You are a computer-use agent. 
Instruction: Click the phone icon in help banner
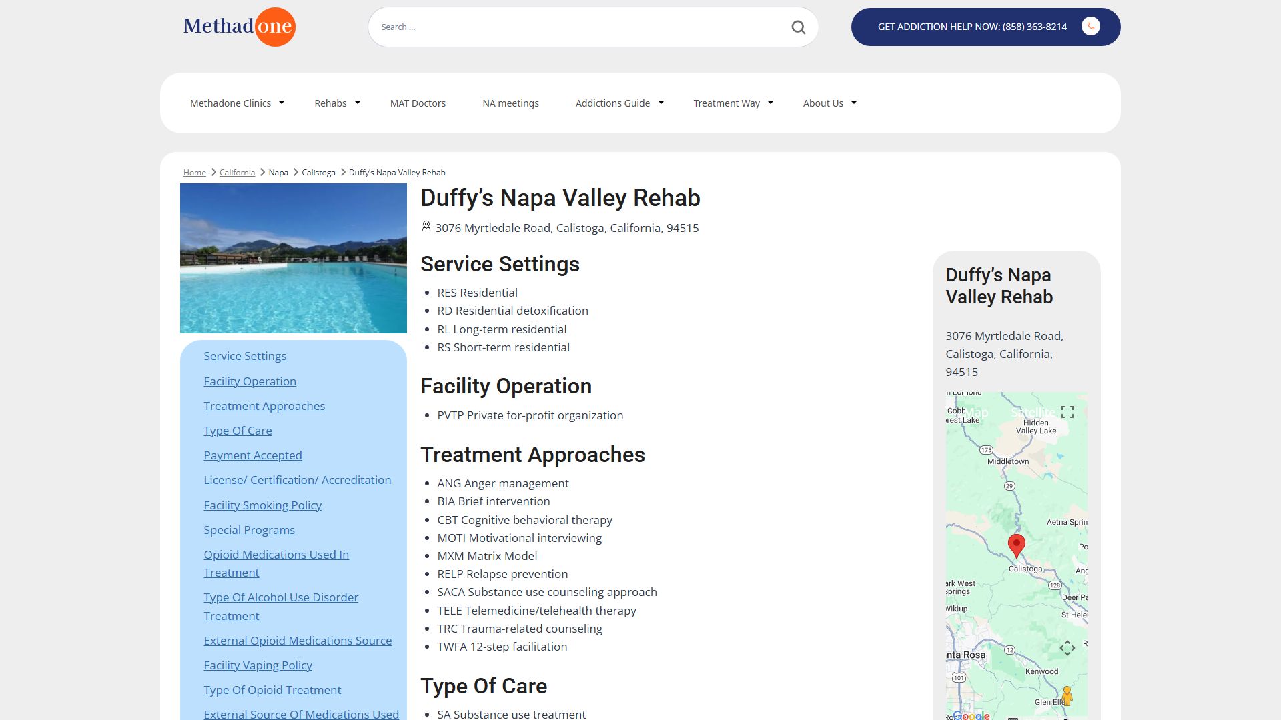click(x=1090, y=27)
